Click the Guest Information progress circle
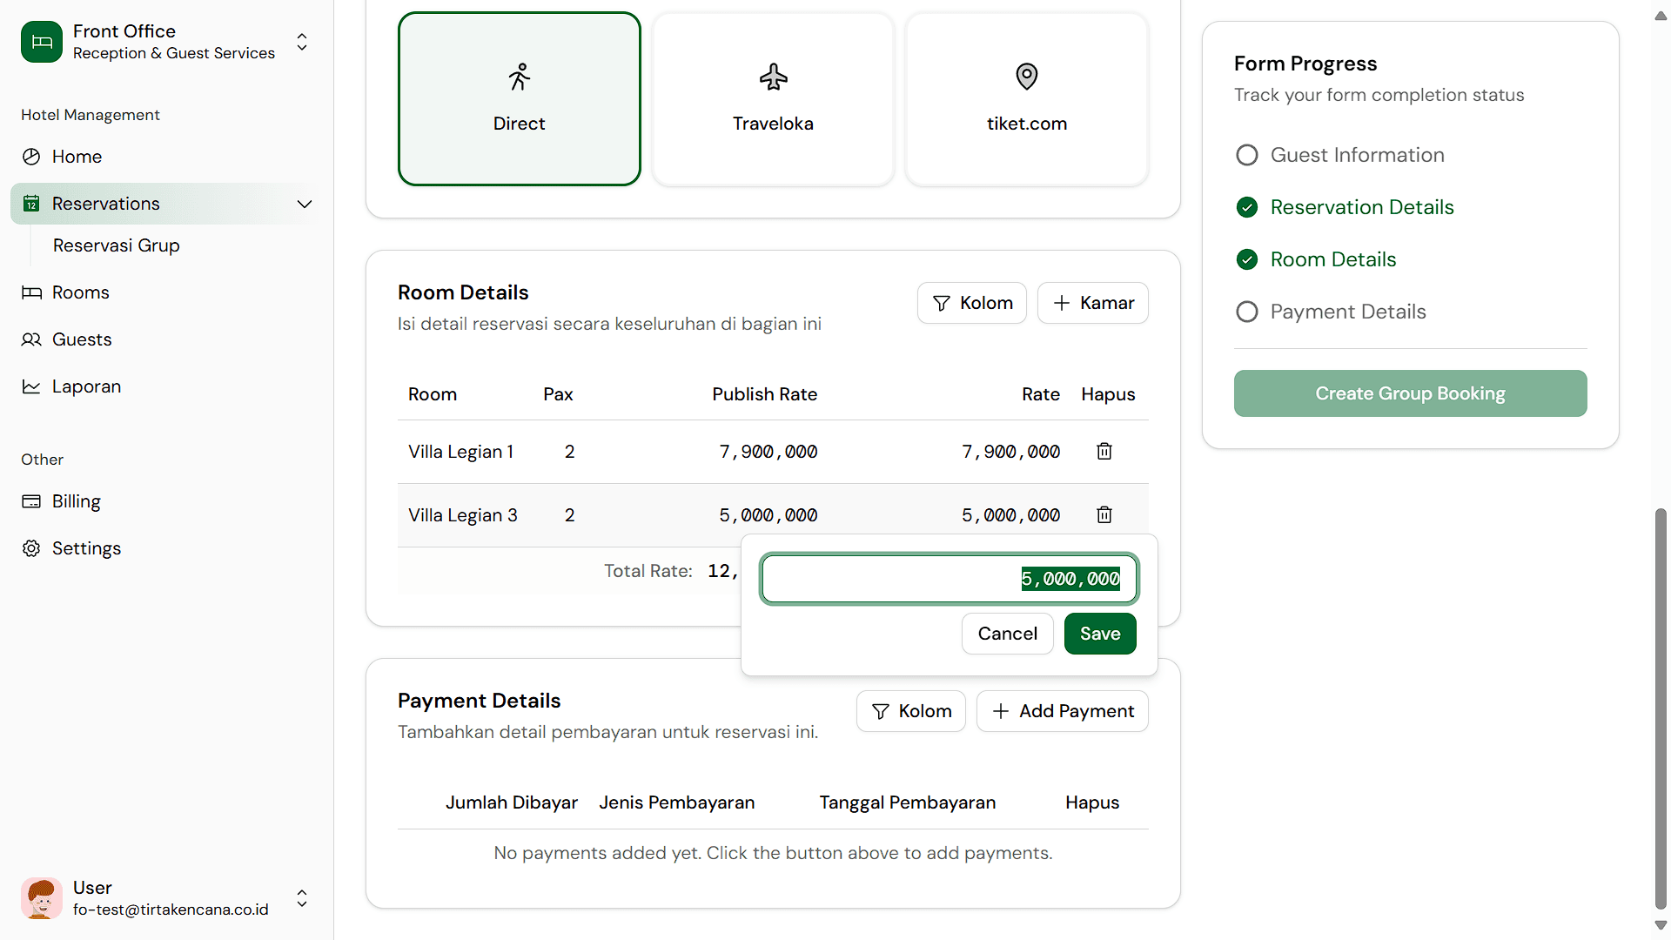Viewport: 1671px width, 940px height. tap(1247, 155)
